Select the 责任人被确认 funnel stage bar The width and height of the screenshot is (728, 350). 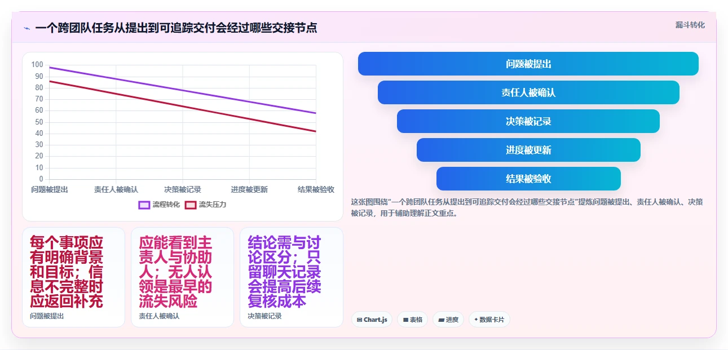tap(528, 92)
